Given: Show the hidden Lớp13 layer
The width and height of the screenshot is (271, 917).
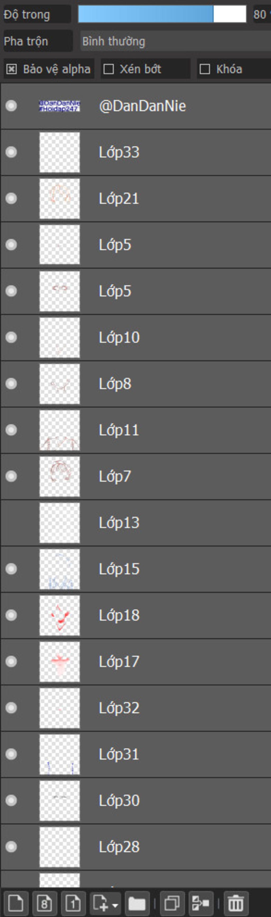Looking at the screenshot, I should coord(11,523).
